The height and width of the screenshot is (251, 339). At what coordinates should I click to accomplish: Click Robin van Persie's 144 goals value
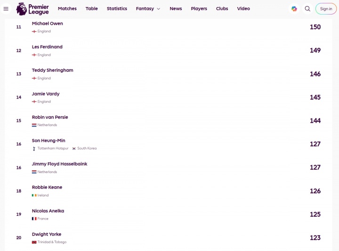click(315, 121)
